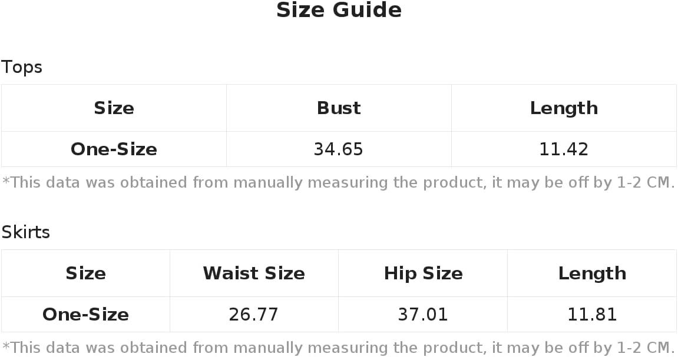Click the measurement disclaimer under Tops table
This screenshot has height=357, width=678.
pyautogui.click(x=339, y=182)
